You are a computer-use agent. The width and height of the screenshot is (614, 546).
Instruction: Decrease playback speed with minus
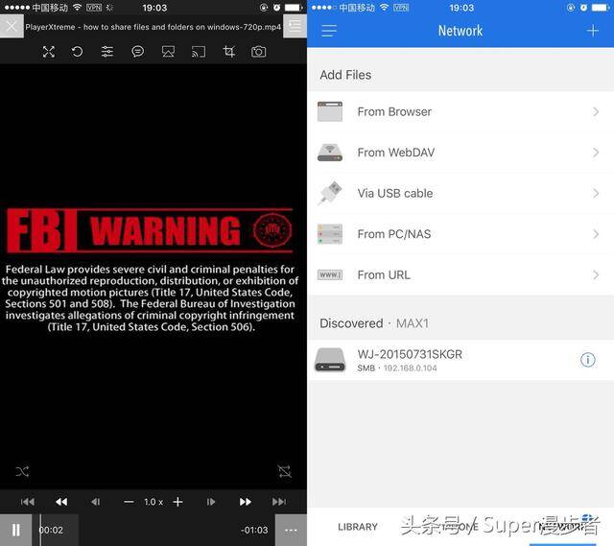click(129, 502)
